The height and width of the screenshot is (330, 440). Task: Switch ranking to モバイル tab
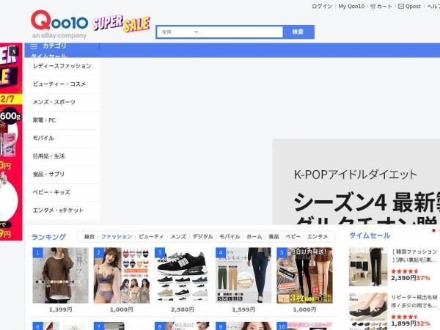click(x=230, y=237)
